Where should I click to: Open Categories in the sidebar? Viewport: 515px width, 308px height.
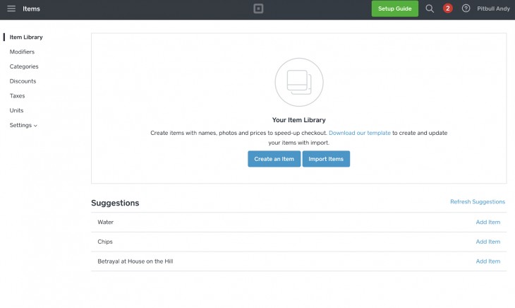(24, 66)
